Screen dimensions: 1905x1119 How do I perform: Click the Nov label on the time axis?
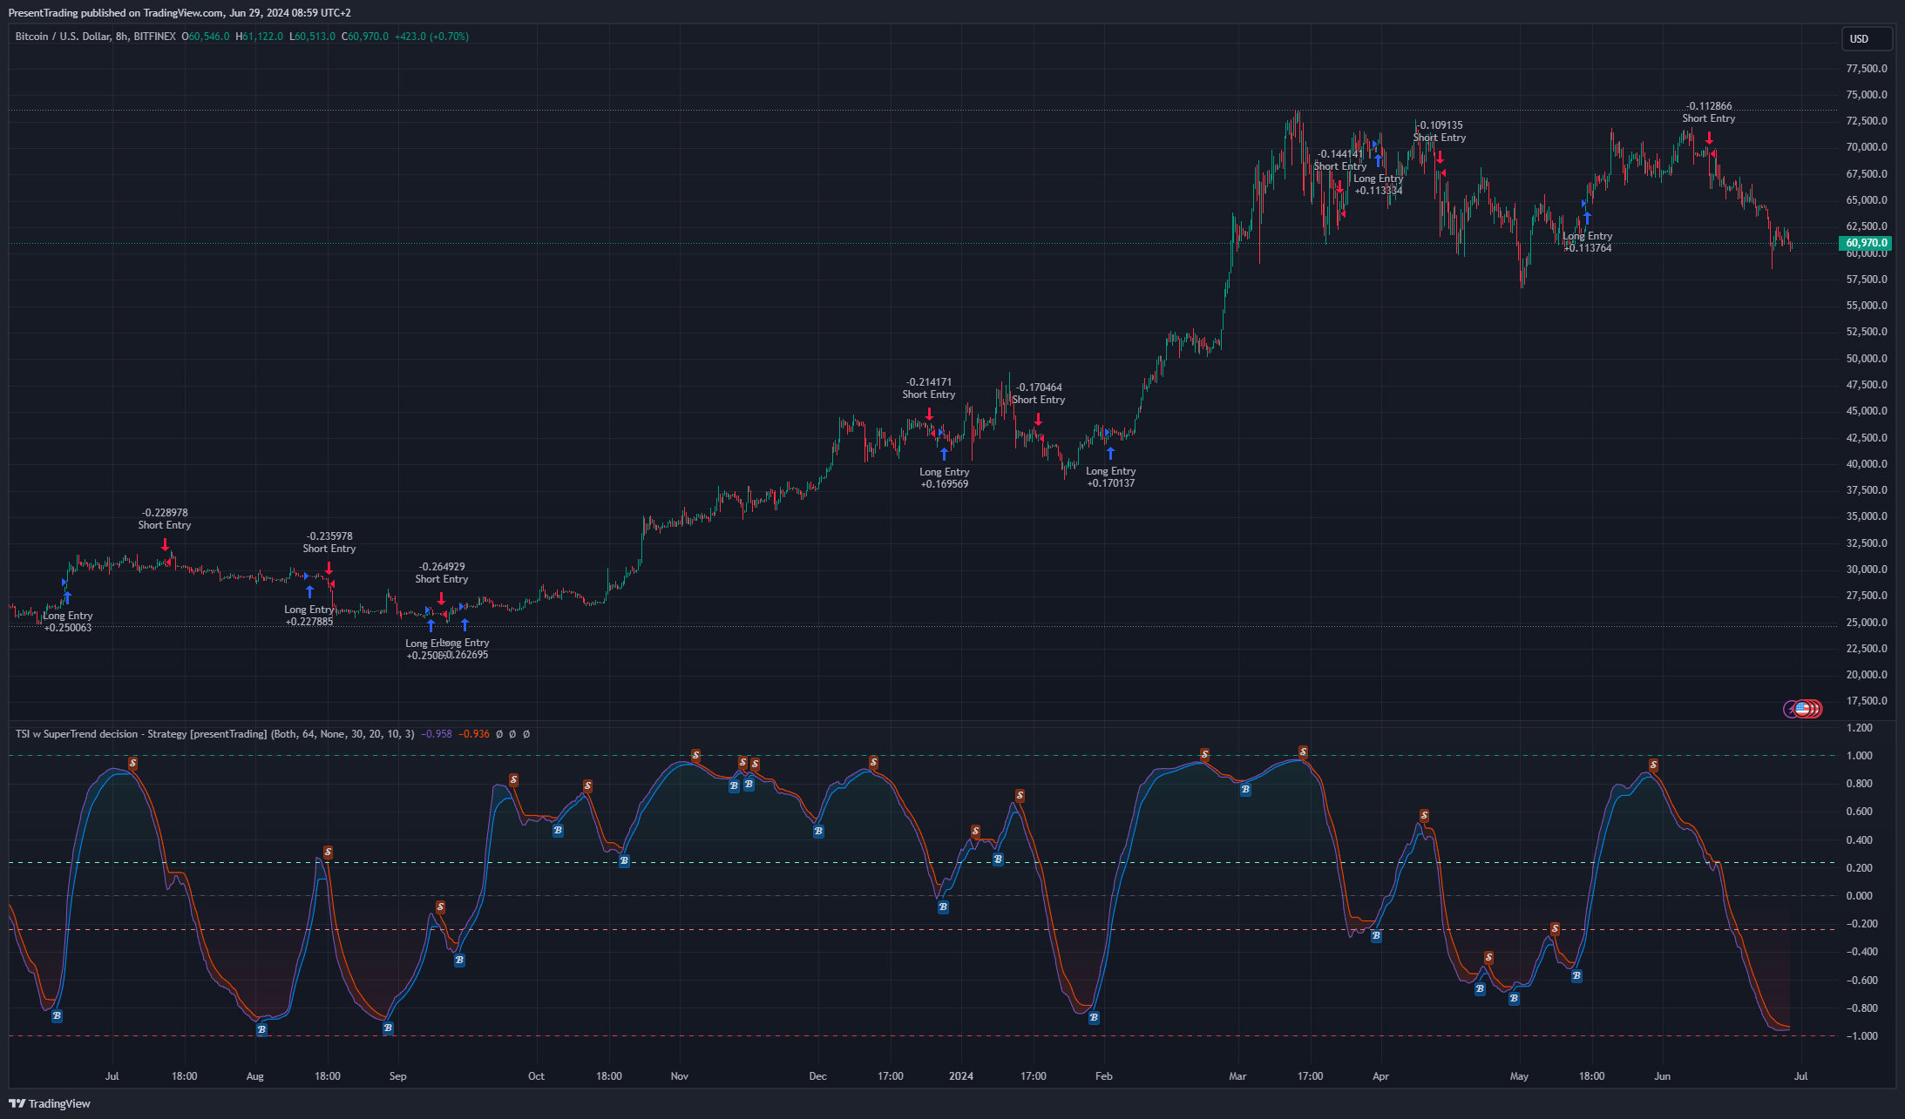click(x=680, y=1076)
